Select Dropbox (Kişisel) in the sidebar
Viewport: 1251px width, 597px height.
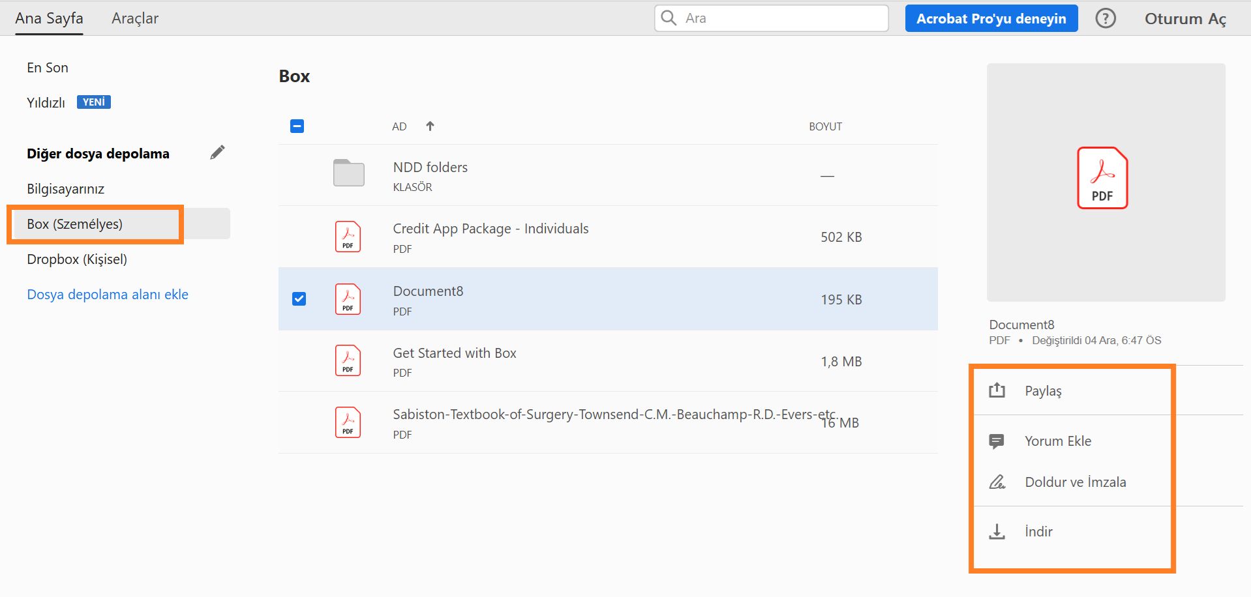(77, 259)
